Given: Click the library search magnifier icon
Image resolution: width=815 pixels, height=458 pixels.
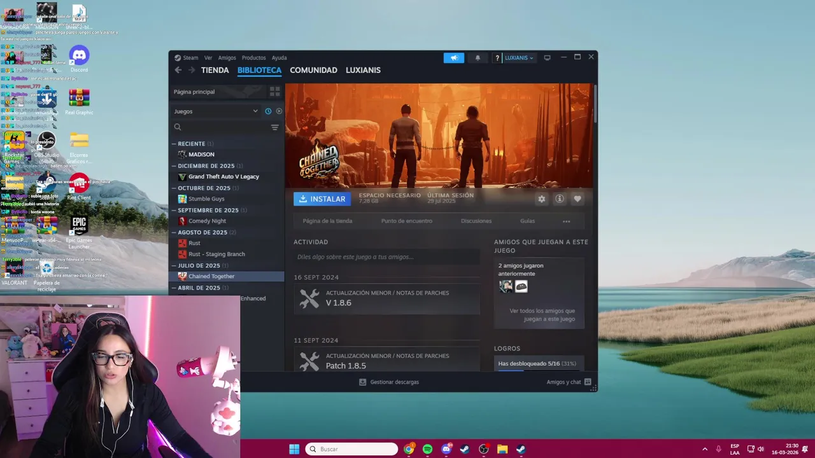Looking at the screenshot, I should click(178, 127).
